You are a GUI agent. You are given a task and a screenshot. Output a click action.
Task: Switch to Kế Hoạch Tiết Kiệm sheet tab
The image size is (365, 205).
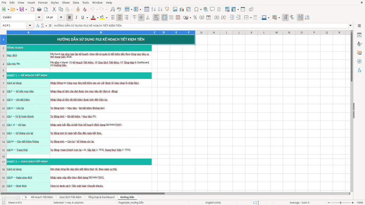[42, 197]
